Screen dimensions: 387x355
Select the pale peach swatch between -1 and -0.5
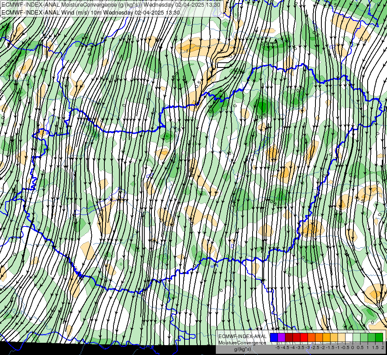coord(342,337)
